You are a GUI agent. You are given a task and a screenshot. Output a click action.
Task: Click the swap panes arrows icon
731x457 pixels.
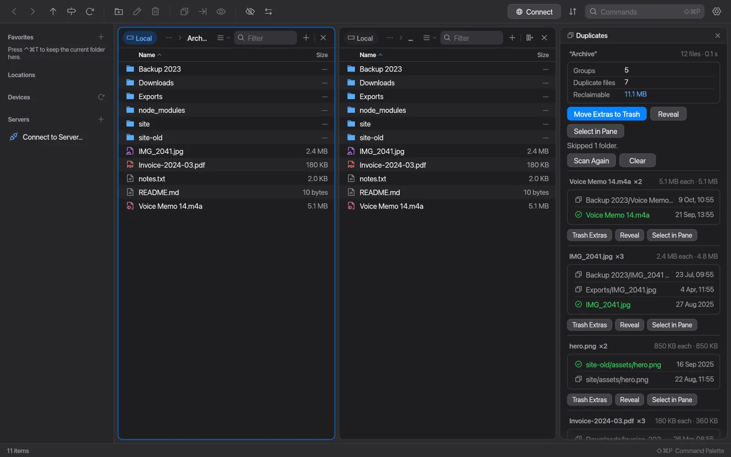pyautogui.click(x=268, y=11)
